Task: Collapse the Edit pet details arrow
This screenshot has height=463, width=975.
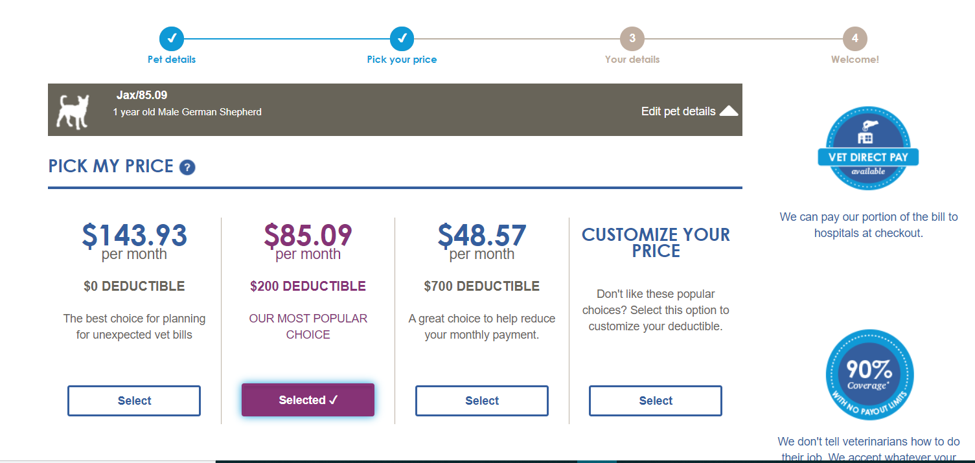Action: (x=729, y=111)
